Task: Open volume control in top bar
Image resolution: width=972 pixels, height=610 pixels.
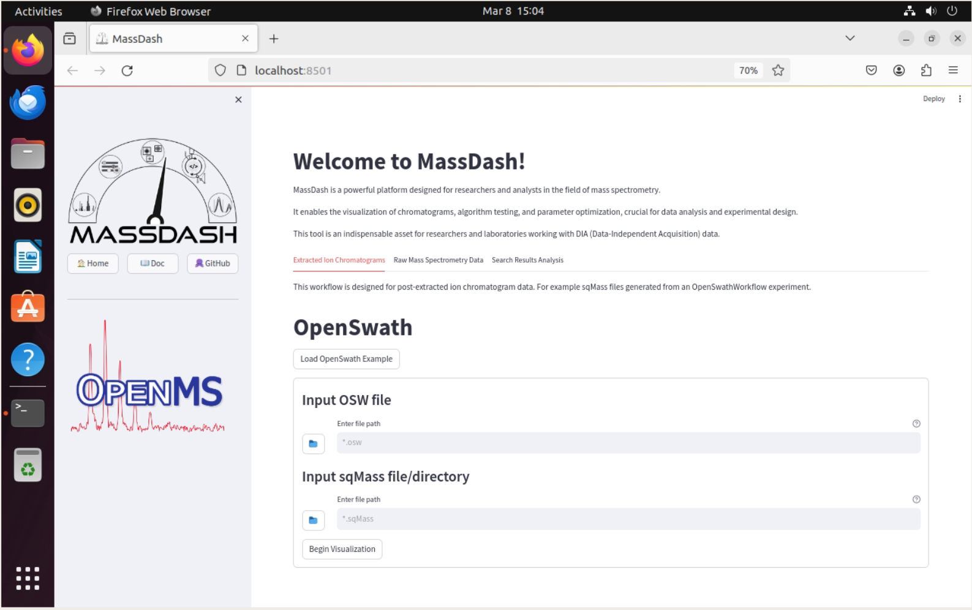Action: (931, 11)
